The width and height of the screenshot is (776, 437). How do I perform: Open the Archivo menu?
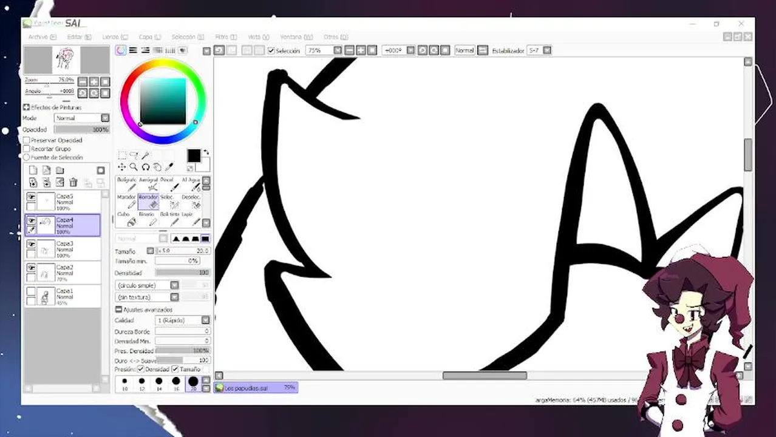point(42,37)
